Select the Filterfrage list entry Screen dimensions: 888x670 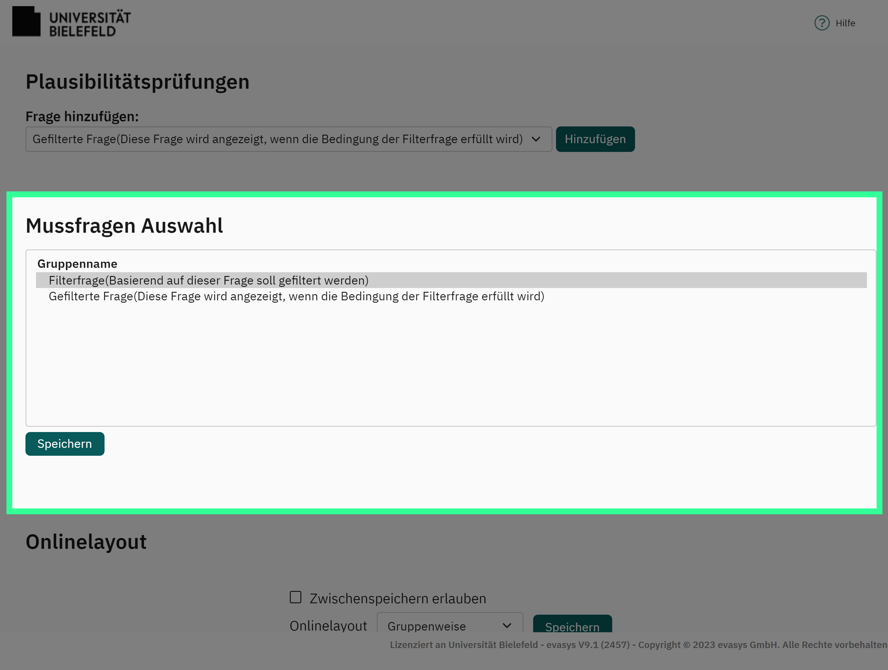[x=451, y=280]
